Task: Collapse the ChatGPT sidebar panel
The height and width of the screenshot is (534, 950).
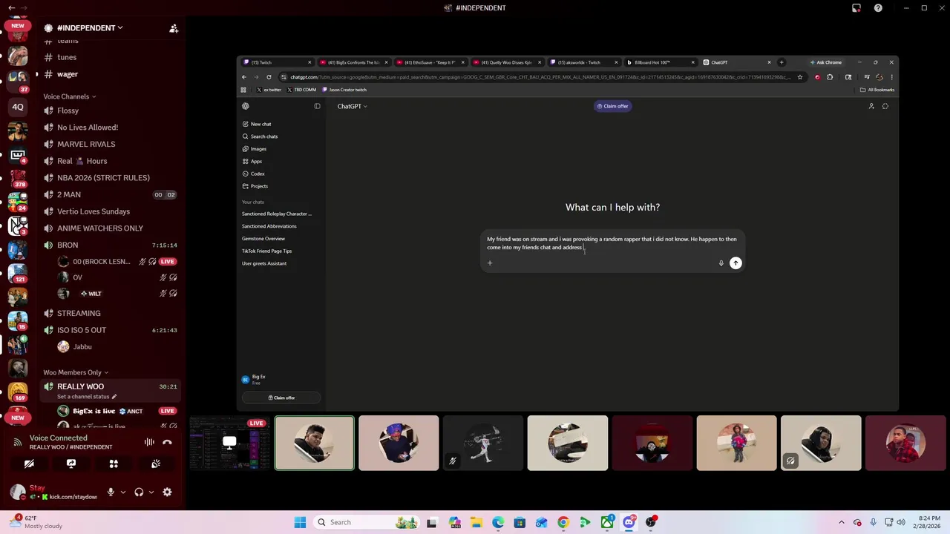Action: (x=317, y=106)
